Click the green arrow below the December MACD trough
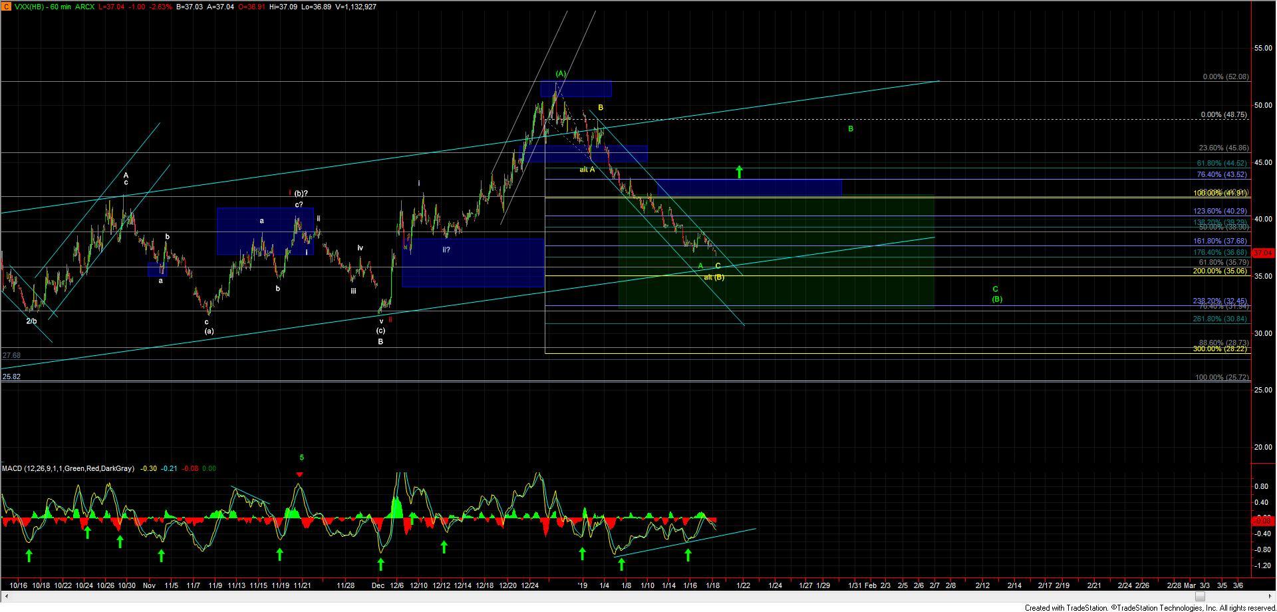This screenshot has width=1277, height=612. coord(380,564)
